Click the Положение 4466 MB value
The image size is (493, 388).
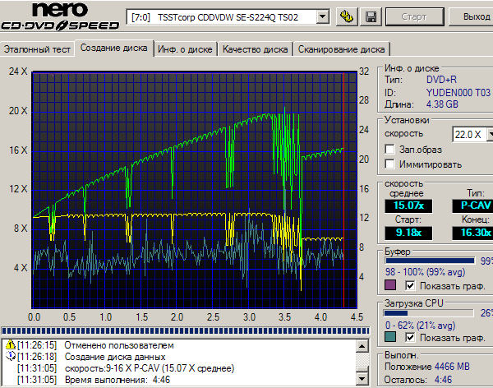click(x=452, y=367)
